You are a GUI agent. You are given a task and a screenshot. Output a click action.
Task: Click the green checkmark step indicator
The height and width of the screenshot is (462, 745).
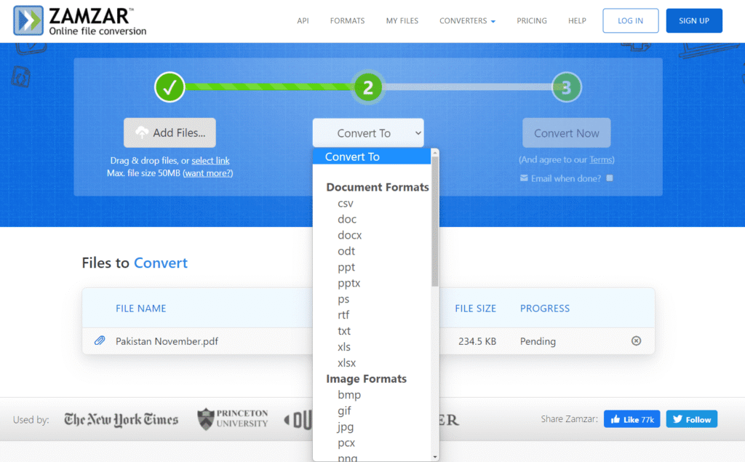170,87
